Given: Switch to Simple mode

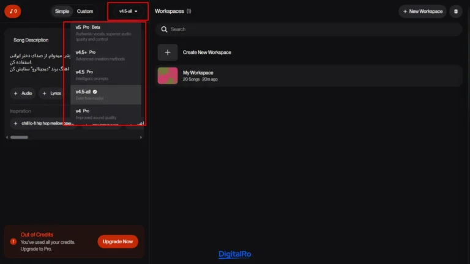Looking at the screenshot, I should [x=62, y=11].
